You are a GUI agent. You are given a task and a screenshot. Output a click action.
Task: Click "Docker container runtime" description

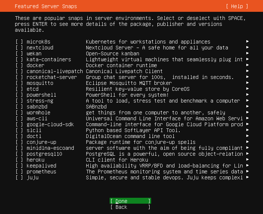click(x=121, y=65)
